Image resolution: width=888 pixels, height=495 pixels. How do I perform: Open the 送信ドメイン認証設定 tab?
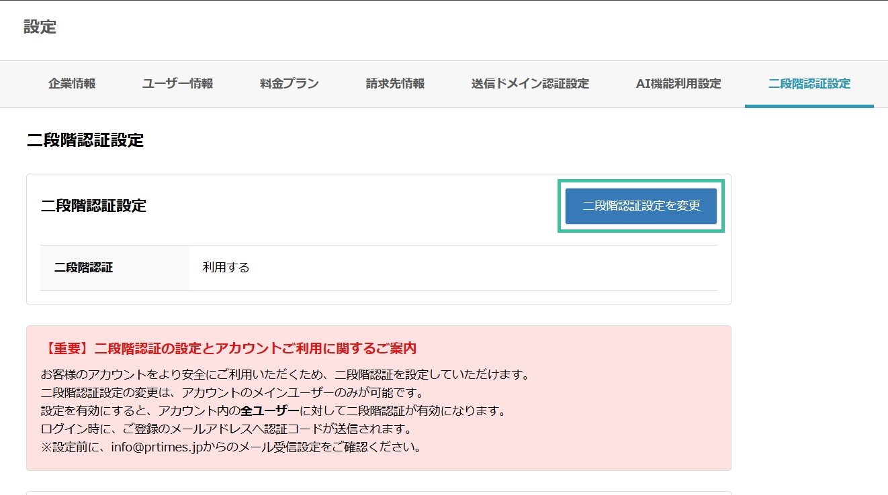pyautogui.click(x=530, y=83)
